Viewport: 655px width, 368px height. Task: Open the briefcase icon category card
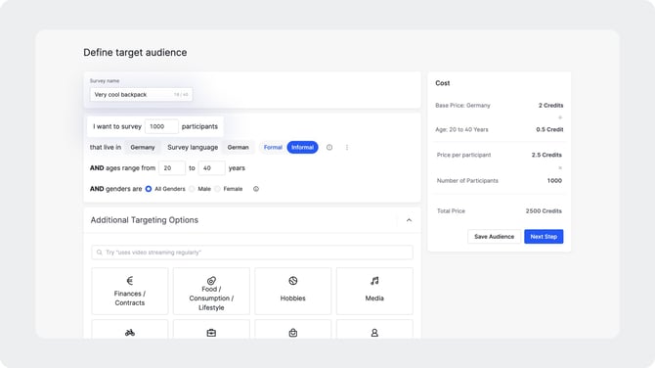[x=211, y=330]
